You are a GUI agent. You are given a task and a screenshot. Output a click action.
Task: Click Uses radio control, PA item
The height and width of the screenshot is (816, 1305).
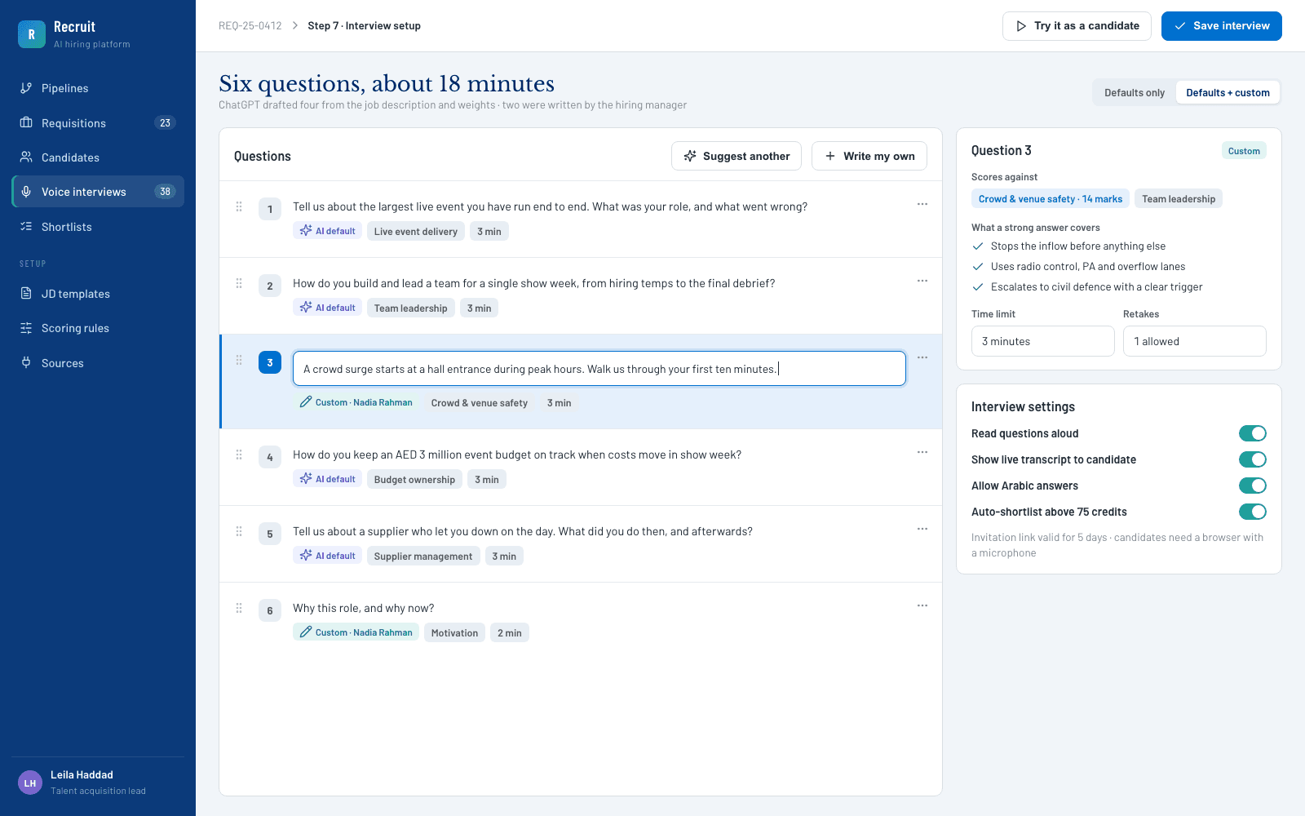click(1088, 267)
